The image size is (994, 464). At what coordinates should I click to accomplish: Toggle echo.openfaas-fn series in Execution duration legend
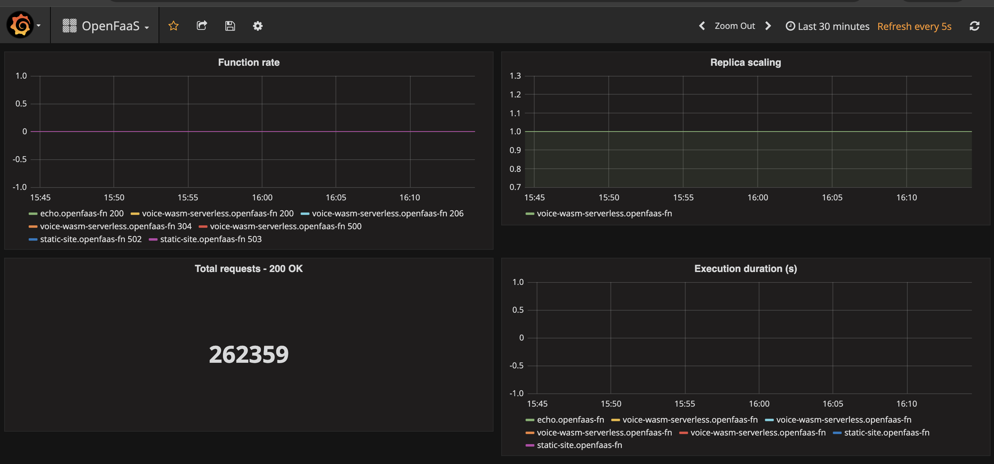[570, 419]
